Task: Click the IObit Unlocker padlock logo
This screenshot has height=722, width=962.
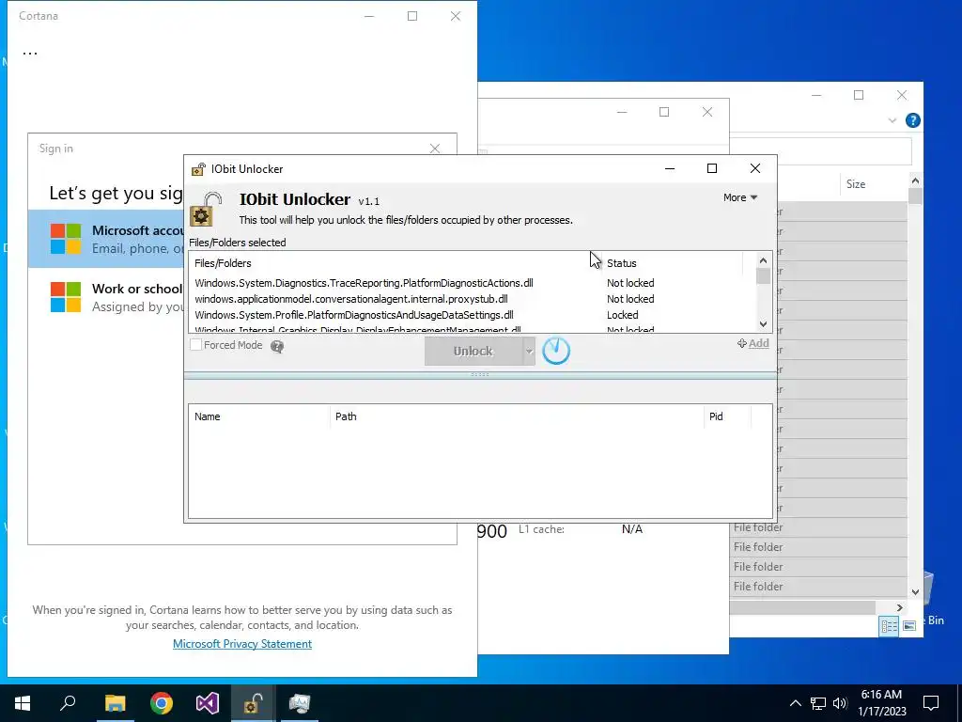Action: (x=206, y=210)
